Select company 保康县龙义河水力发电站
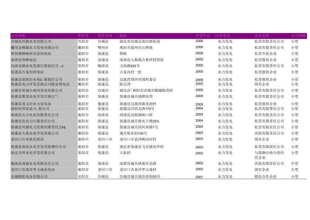The height and width of the screenshot is (220, 310). pyautogui.click(x=31, y=104)
